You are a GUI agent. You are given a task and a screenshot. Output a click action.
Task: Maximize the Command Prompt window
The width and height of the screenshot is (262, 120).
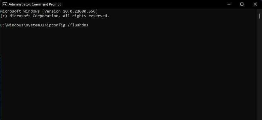(242, 4)
